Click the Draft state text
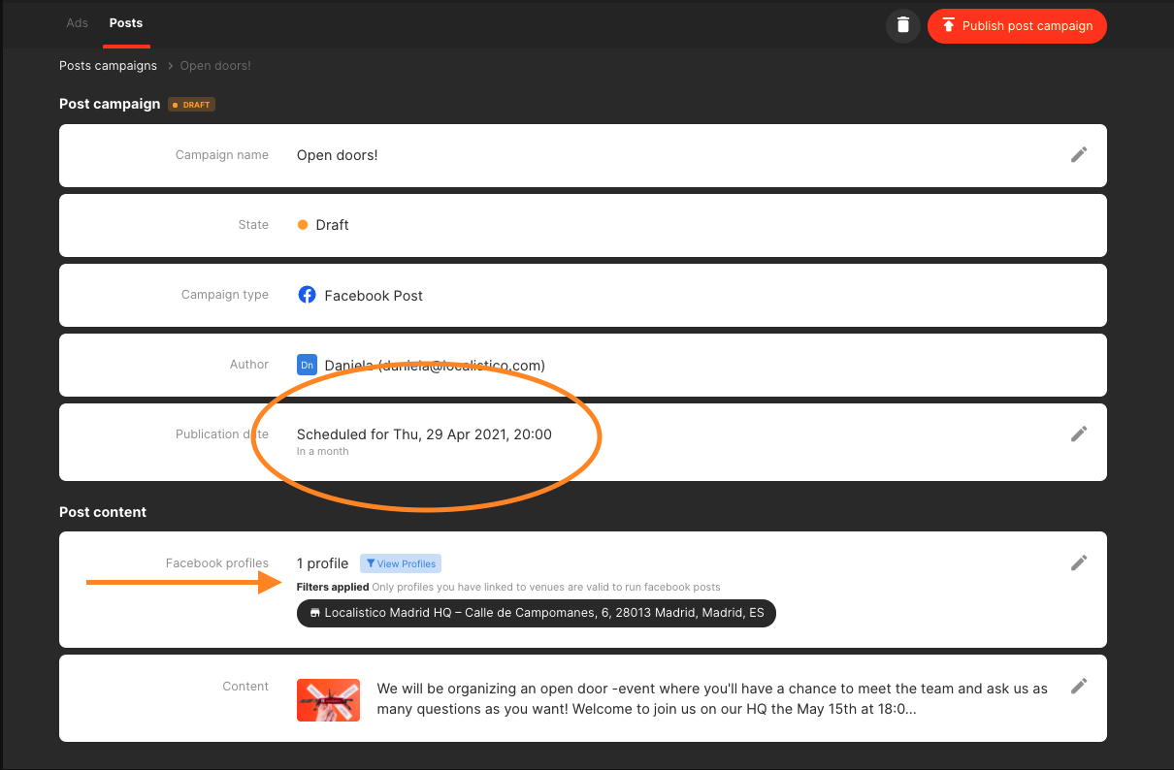1174x770 pixels. pyautogui.click(x=332, y=225)
